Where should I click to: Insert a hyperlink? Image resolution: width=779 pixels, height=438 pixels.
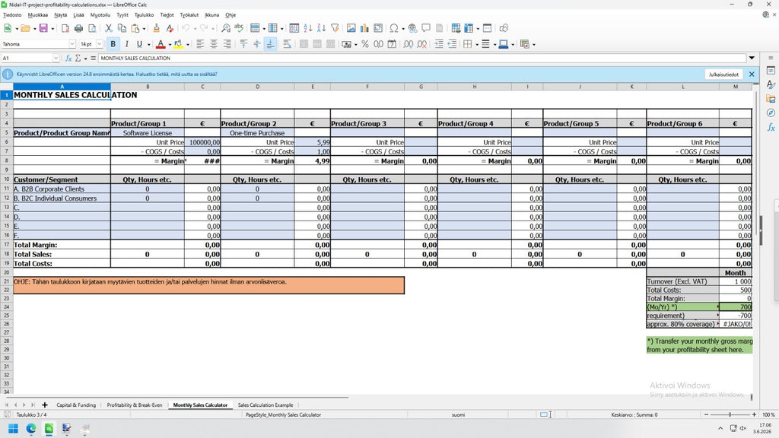point(412,28)
